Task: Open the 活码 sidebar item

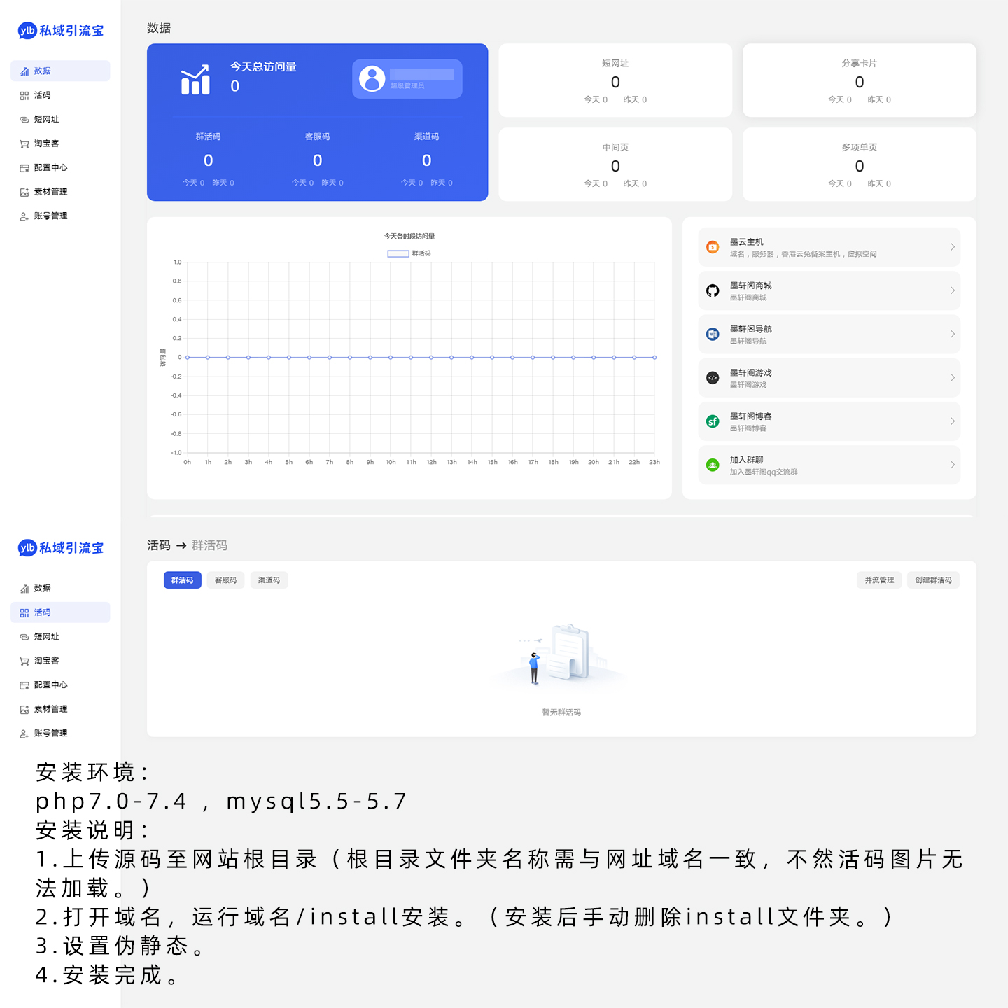Action: pyautogui.click(x=41, y=95)
